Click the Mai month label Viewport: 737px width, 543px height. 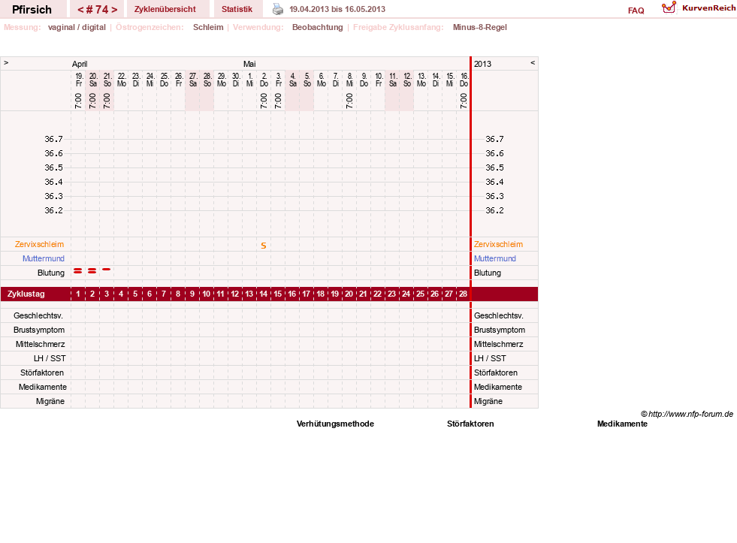[x=249, y=64]
